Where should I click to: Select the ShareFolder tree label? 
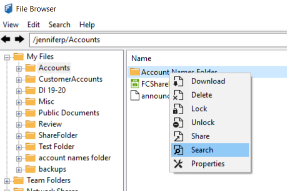(x=58, y=135)
